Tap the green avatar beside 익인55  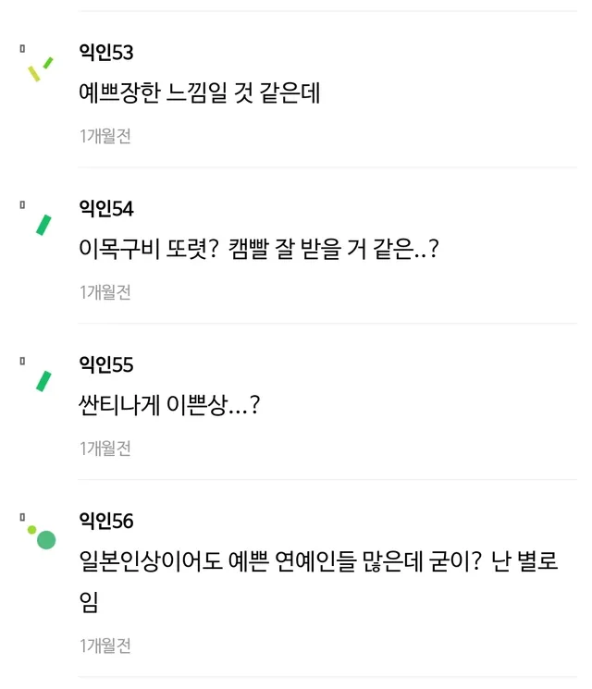[43, 381]
